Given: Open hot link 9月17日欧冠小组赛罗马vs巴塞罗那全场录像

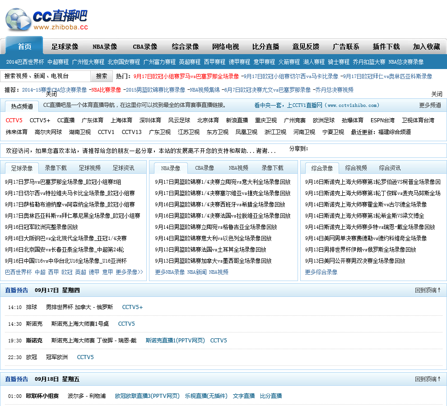Looking at the screenshot, I should pos(186,76).
